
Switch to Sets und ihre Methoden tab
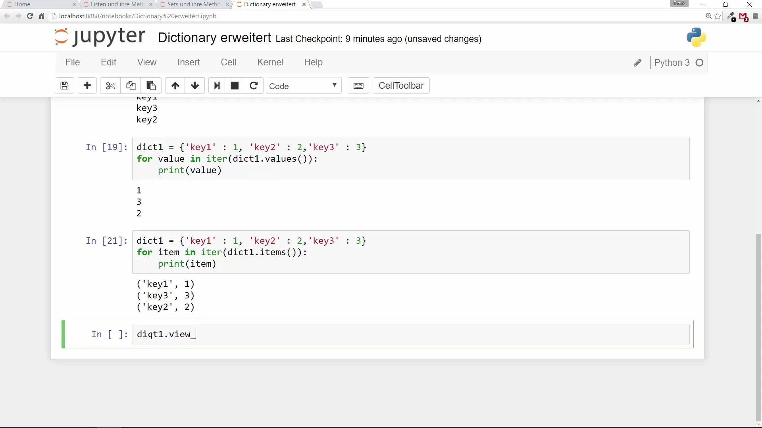coord(194,4)
